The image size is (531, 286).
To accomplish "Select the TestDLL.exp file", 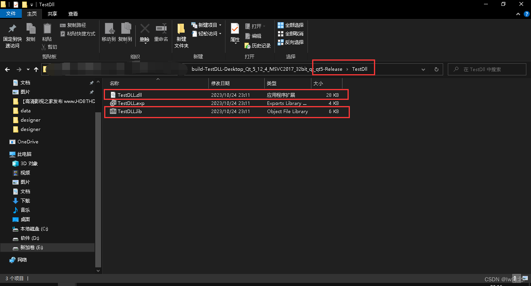I will click(225, 103).
